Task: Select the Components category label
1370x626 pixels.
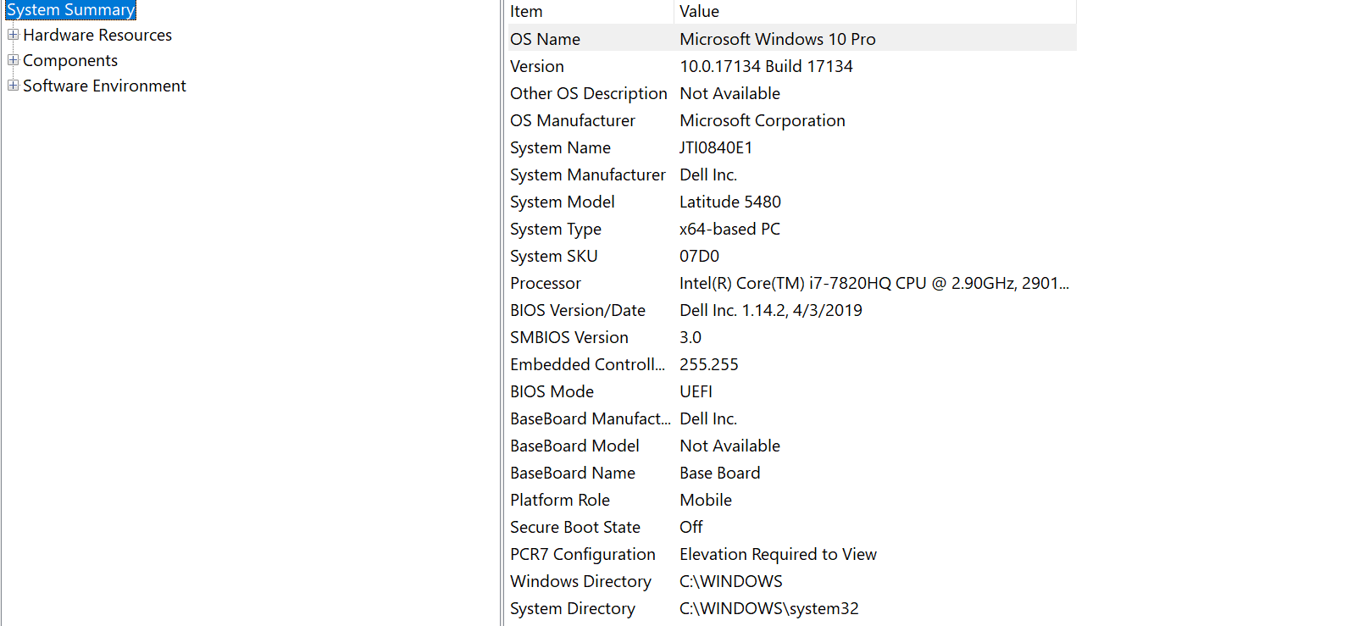Action: click(70, 61)
